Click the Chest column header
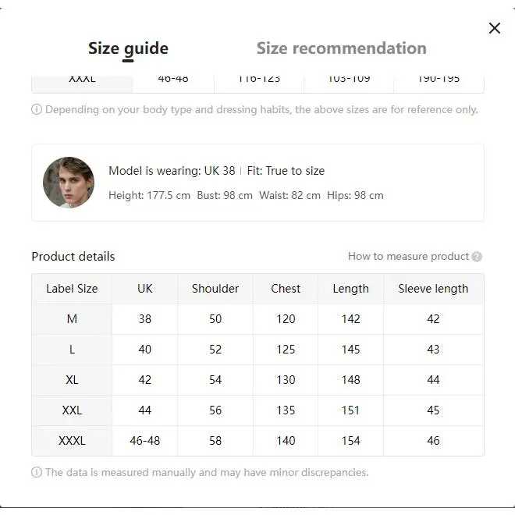515x515 pixels. coord(286,289)
